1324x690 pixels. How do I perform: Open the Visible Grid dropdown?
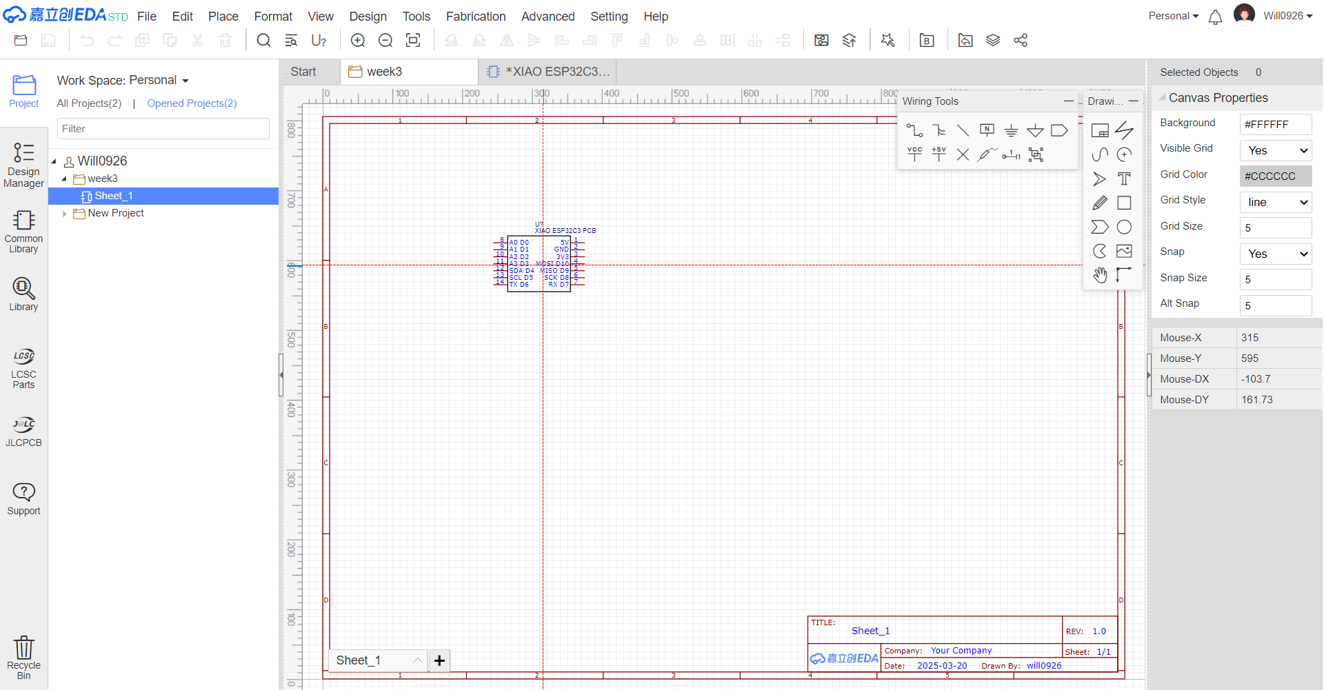1276,150
